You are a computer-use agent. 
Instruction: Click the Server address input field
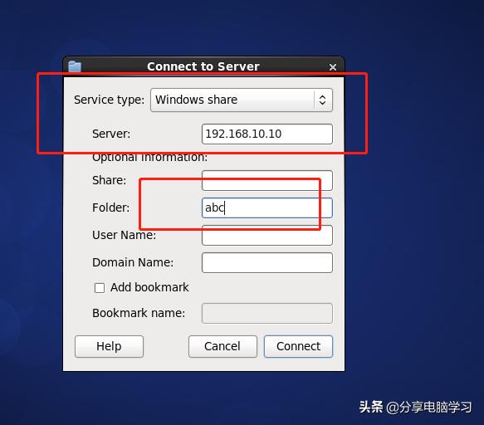tap(267, 134)
